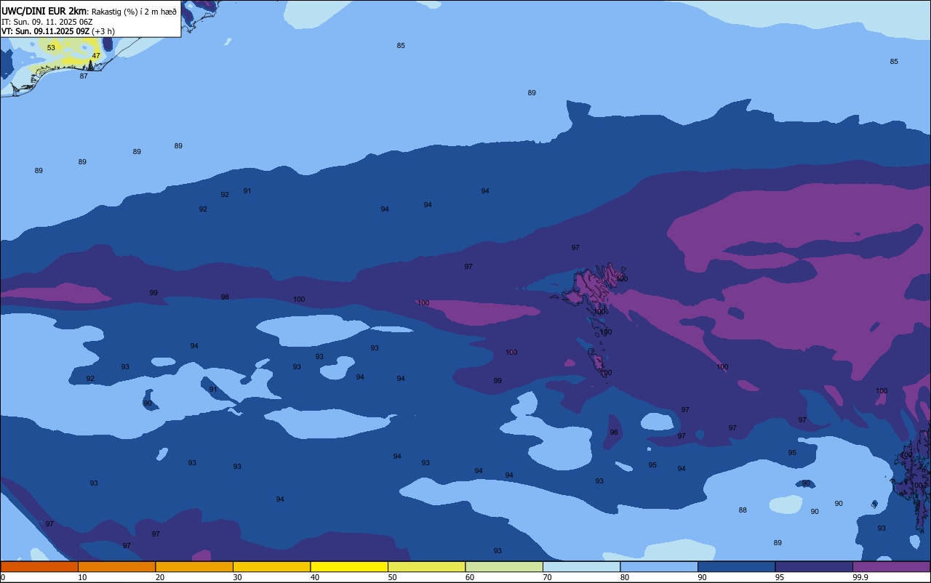The image size is (931, 583).
Task: Click the 'UWC/DINI EUR 2km' title text
Action: [x=44, y=10]
